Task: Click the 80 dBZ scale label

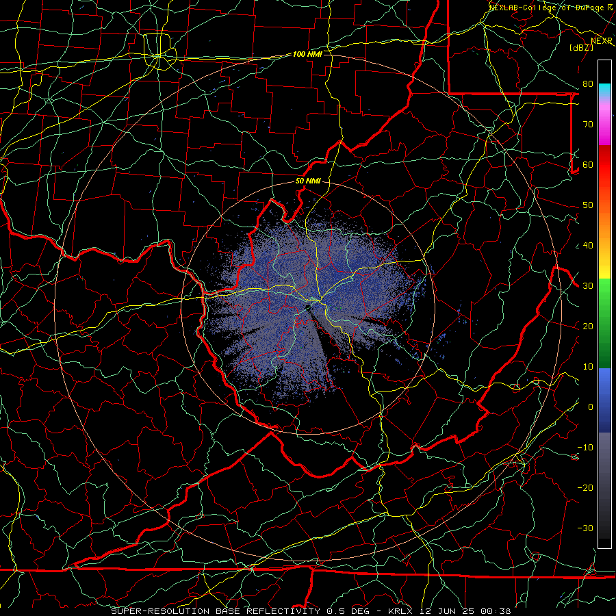Action: click(588, 84)
